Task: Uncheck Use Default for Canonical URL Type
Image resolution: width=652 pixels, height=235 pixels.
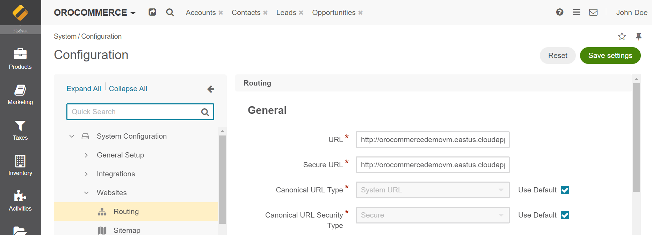Action: tap(565, 190)
